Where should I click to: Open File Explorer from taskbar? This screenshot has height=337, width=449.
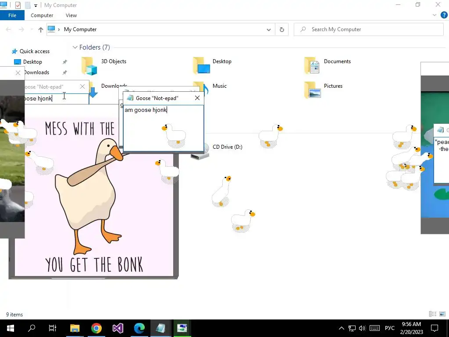(75, 328)
